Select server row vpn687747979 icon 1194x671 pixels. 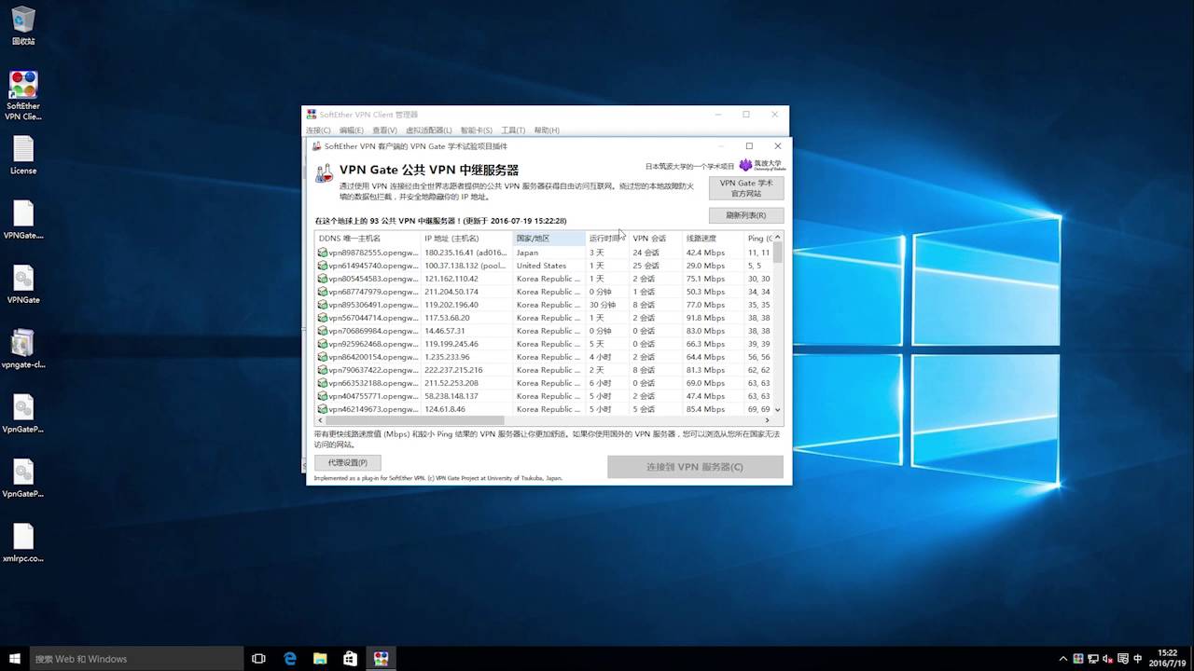tap(323, 292)
